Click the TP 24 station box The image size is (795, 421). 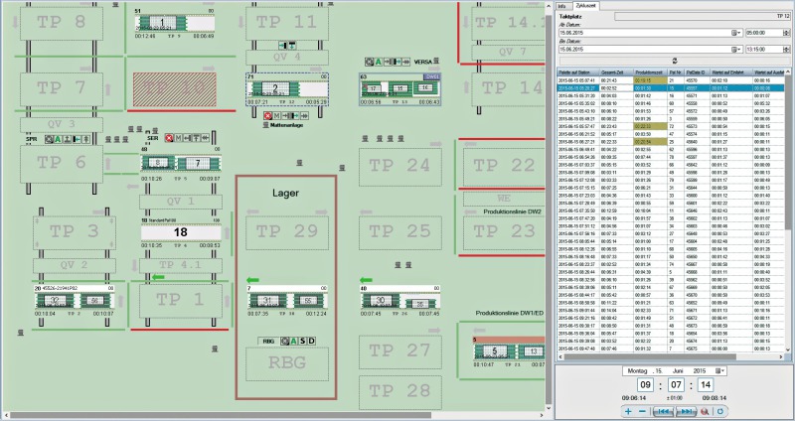pos(400,167)
